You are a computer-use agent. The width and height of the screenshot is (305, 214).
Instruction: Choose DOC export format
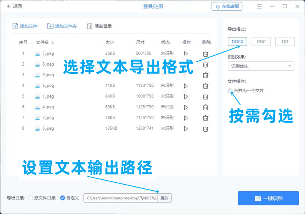click(x=261, y=42)
